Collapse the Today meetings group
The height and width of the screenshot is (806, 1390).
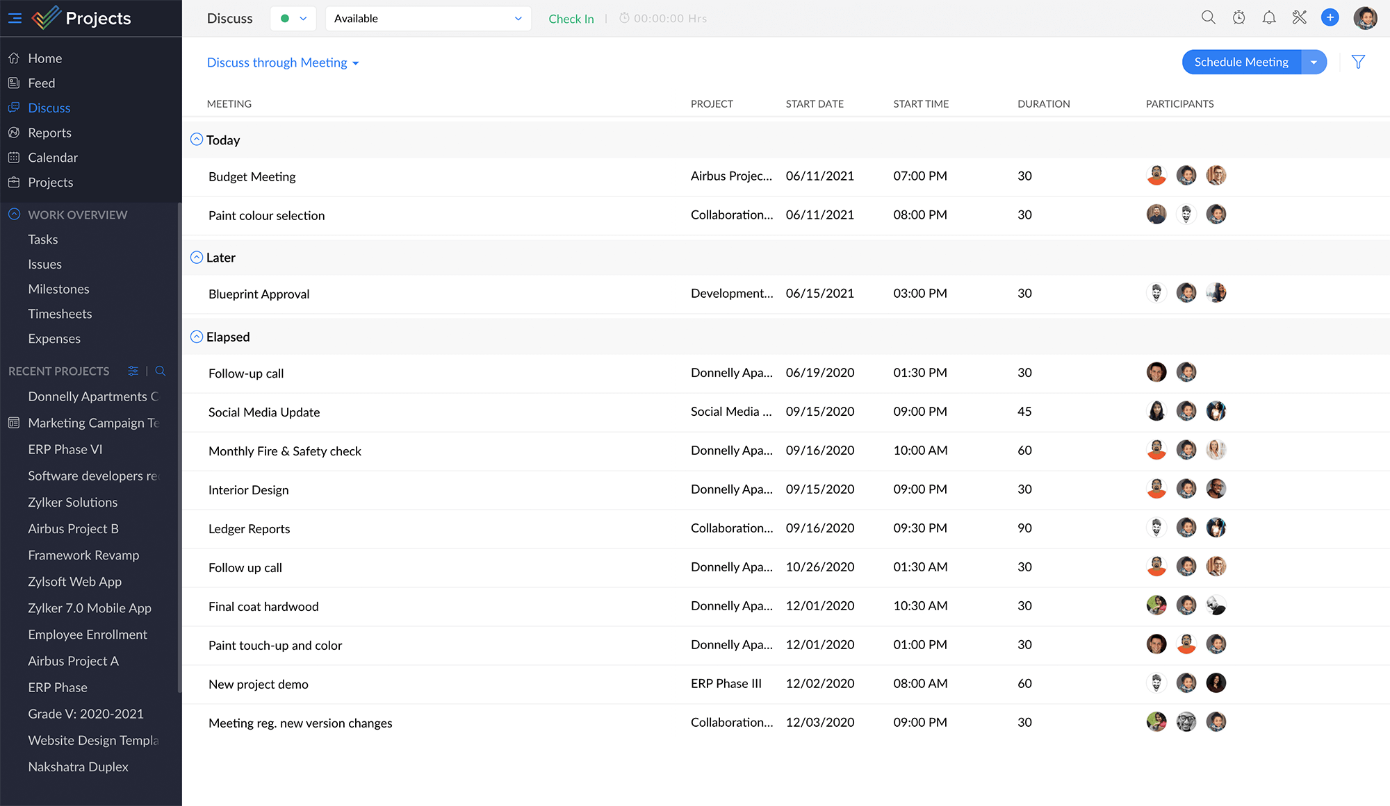[197, 140]
